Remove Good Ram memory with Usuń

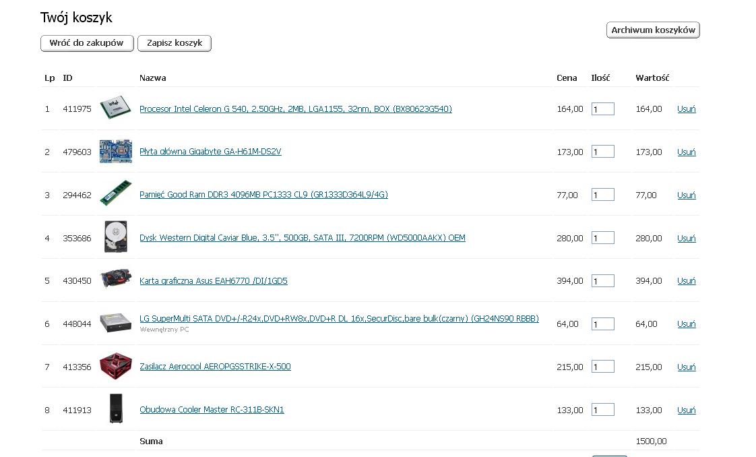686,195
